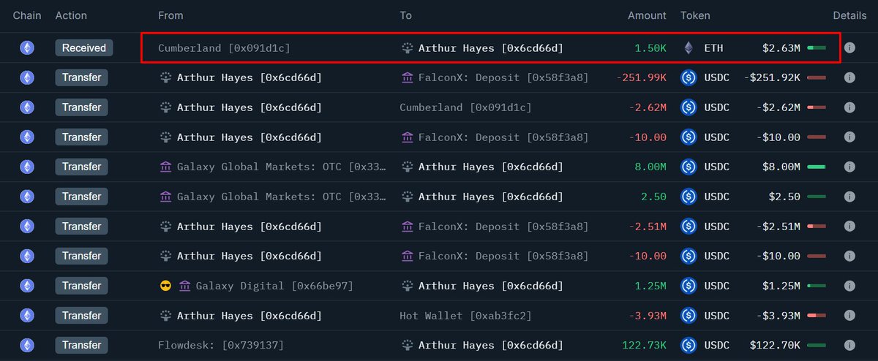Click the Chain column header
This screenshot has height=361, width=878.
(27, 15)
